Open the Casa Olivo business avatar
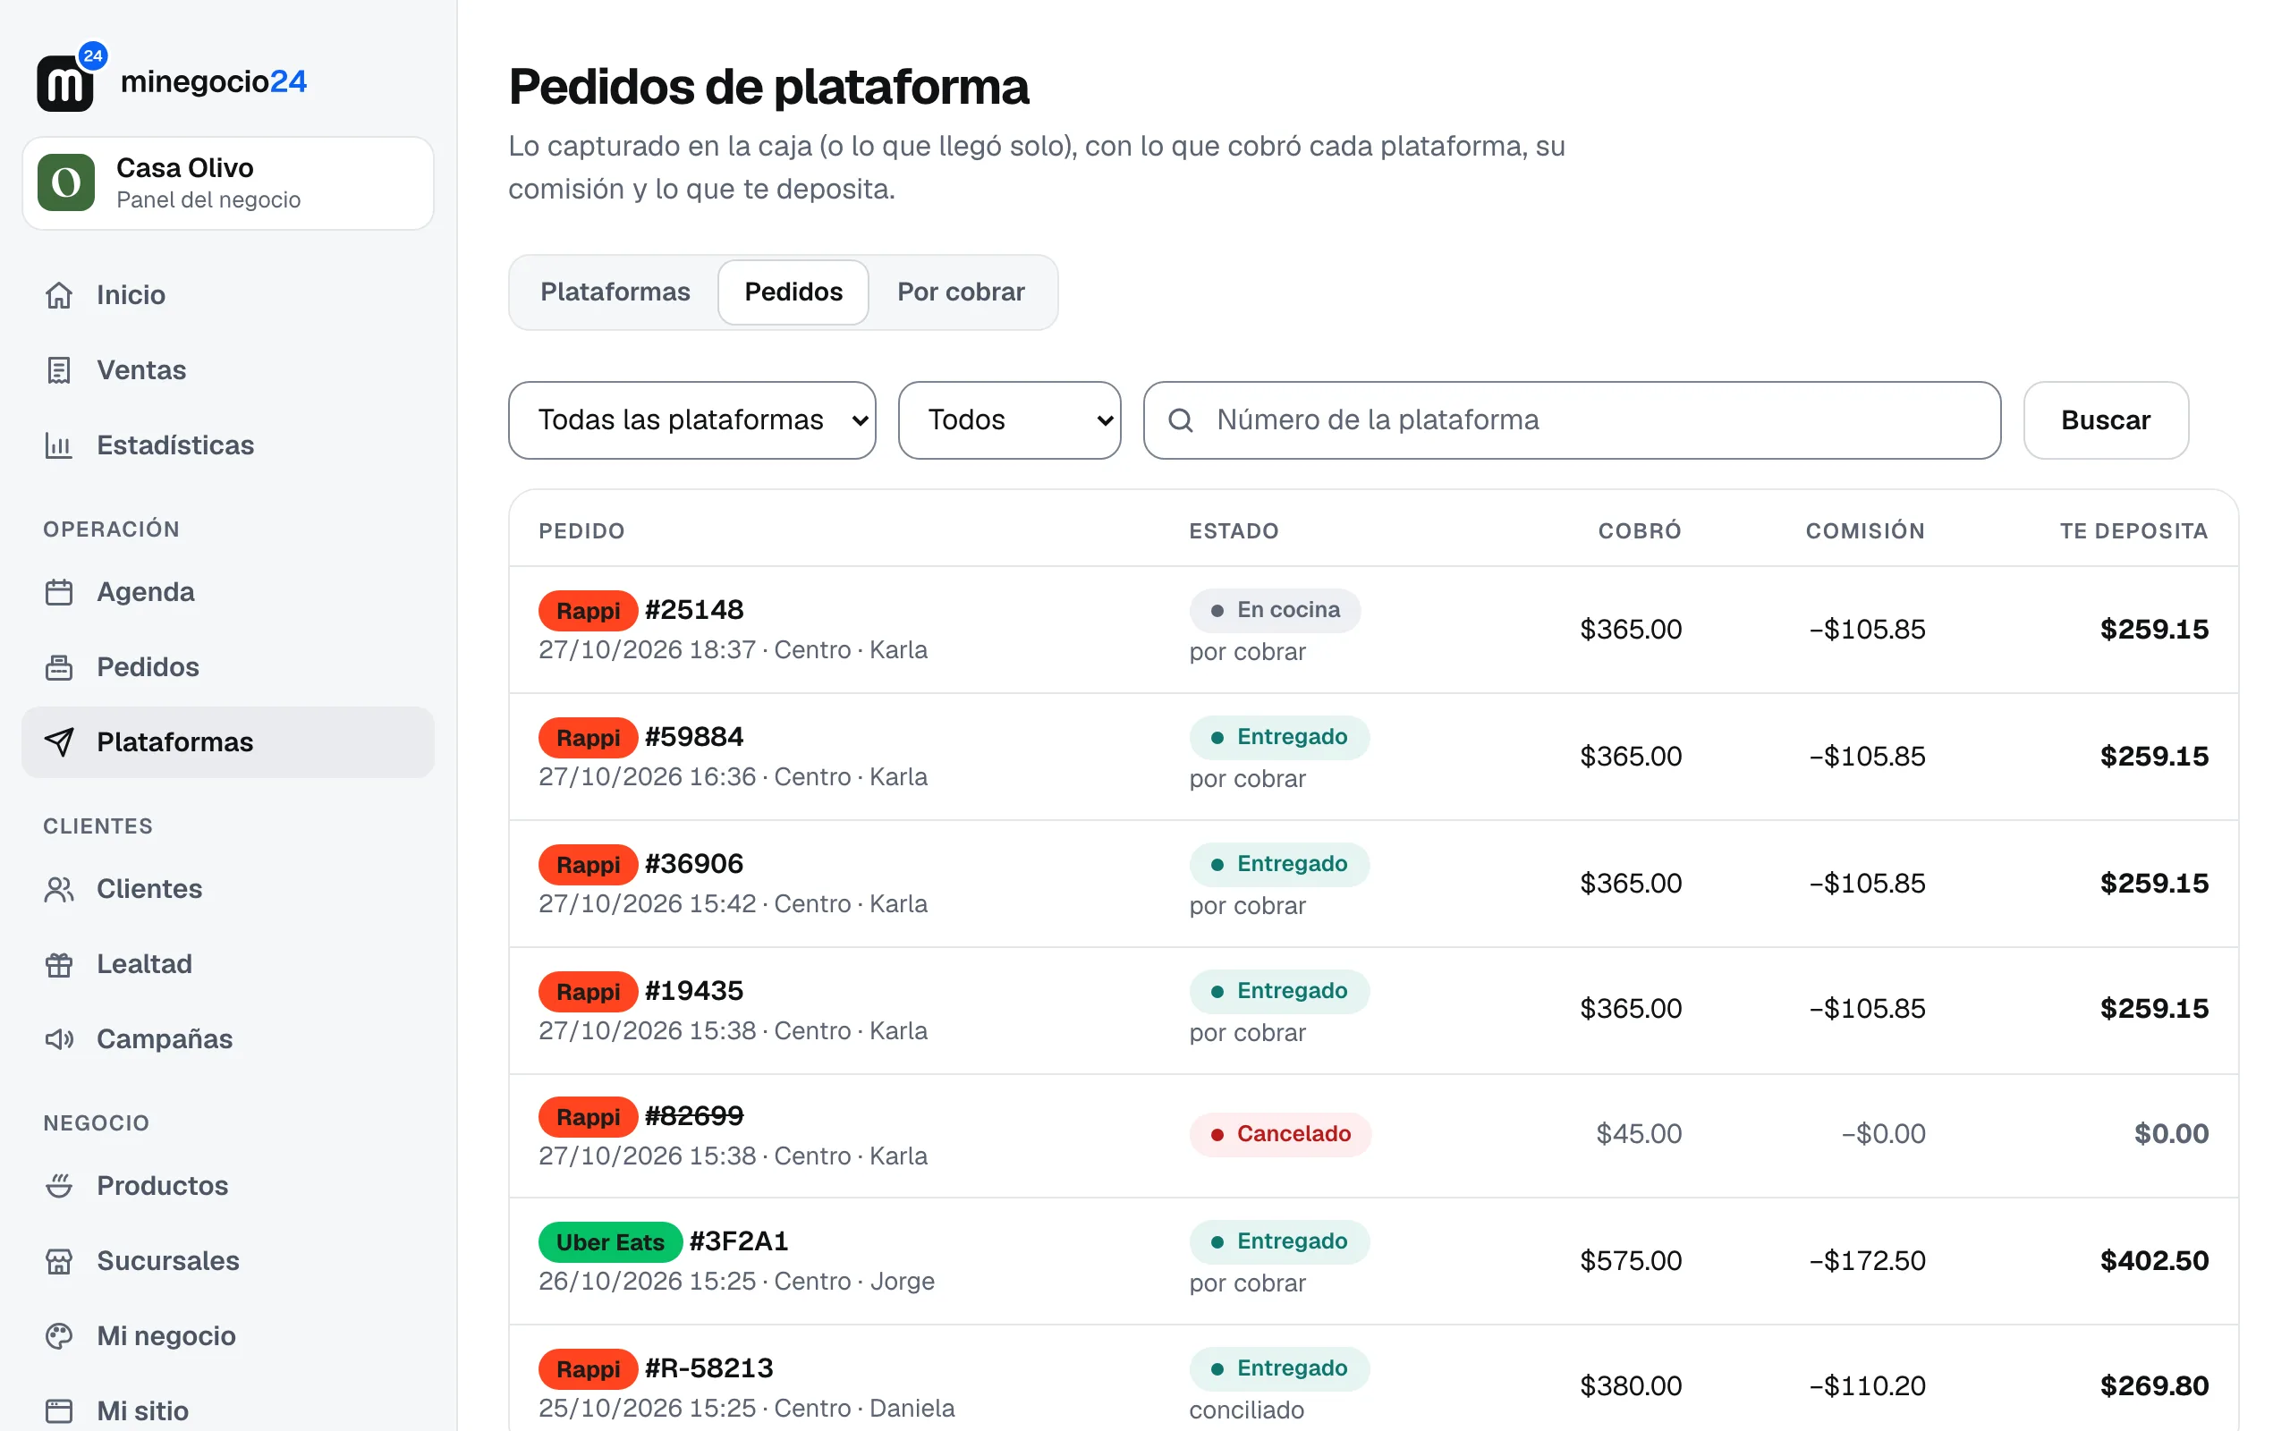Image resolution: width=2290 pixels, height=1431 pixels. [x=66, y=182]
